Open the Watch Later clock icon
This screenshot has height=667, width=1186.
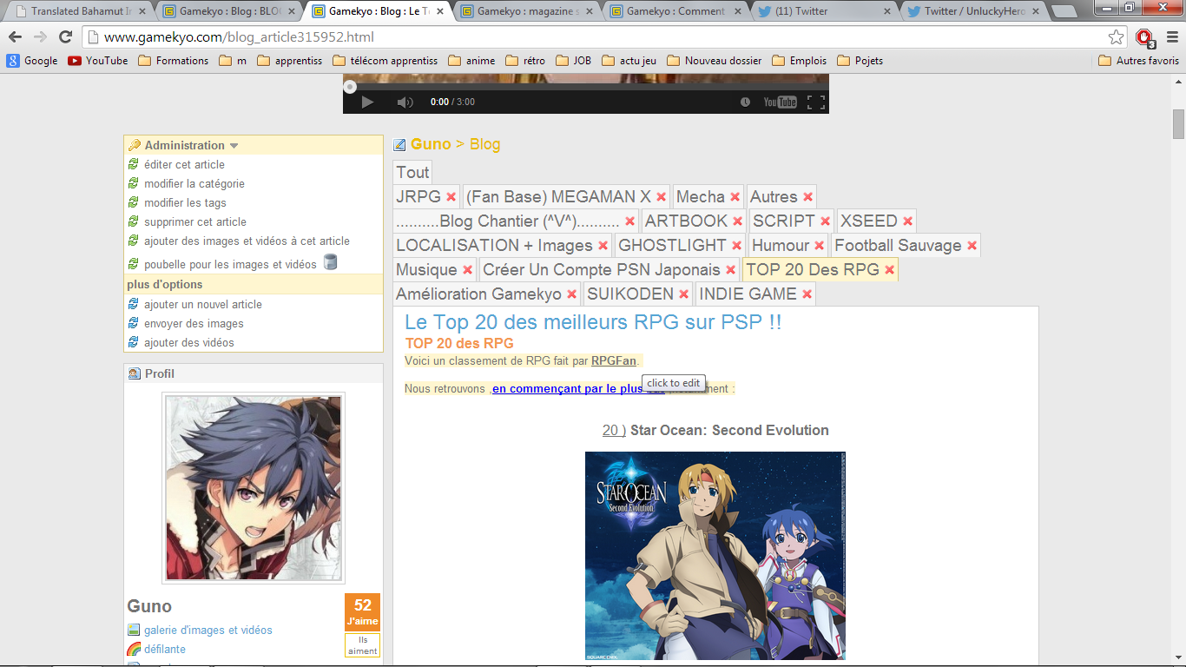(745, 102)
